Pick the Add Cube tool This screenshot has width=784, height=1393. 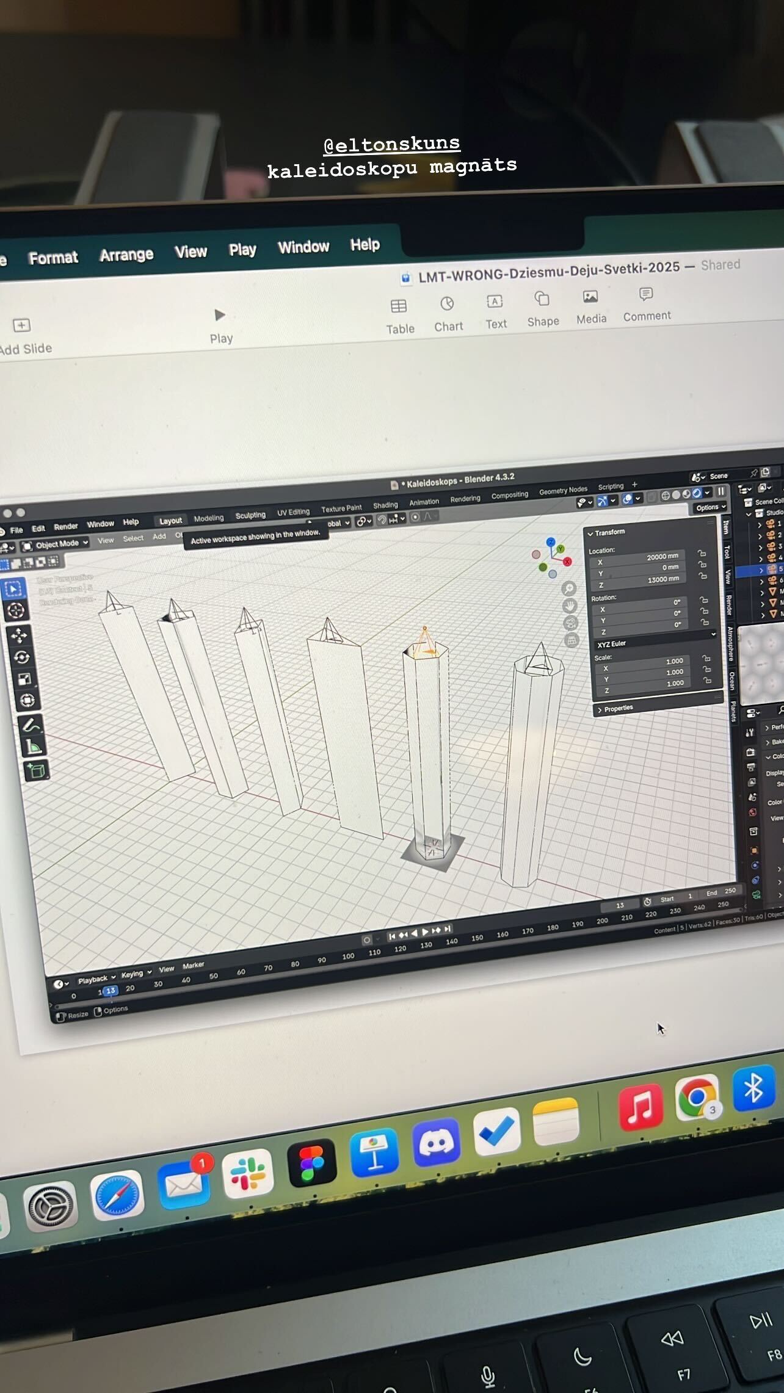[x=36, y=770]
